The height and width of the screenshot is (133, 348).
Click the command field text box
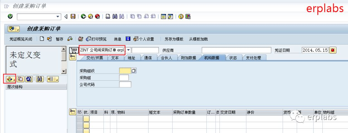(x=36, y=17)
